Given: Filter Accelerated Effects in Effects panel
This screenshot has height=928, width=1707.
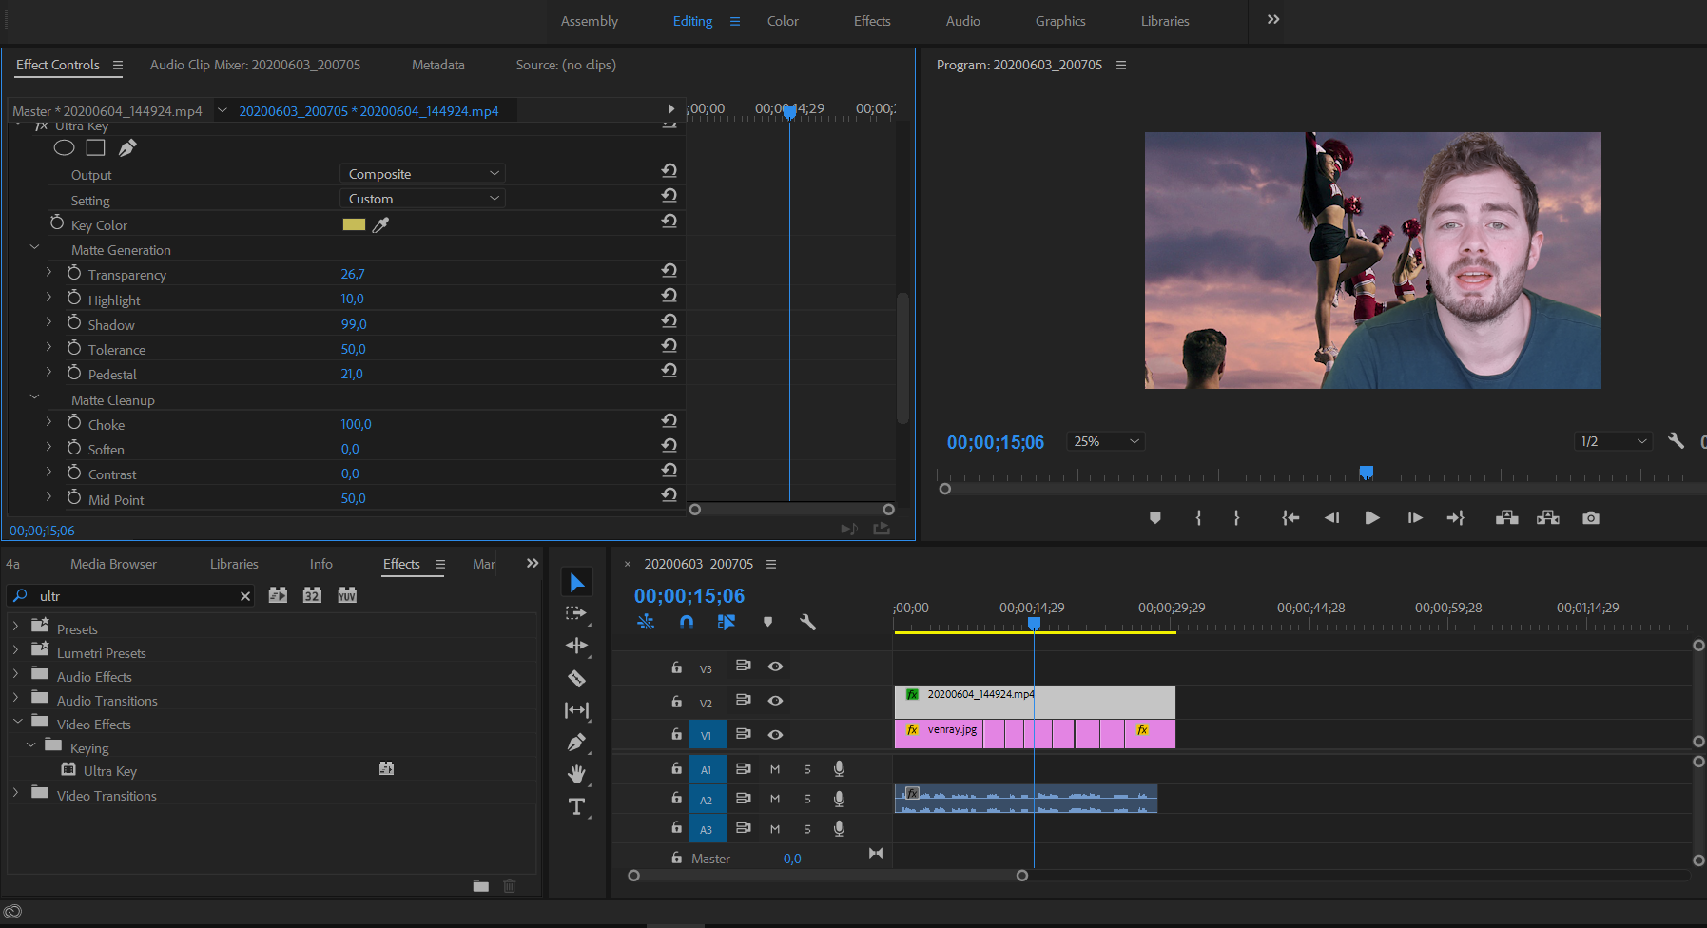Looking at the screenshot, I should tap(278, 595).
